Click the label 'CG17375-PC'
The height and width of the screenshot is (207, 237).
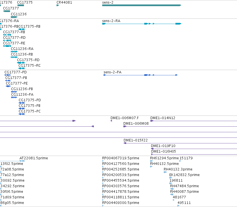(x=30, y=111)
